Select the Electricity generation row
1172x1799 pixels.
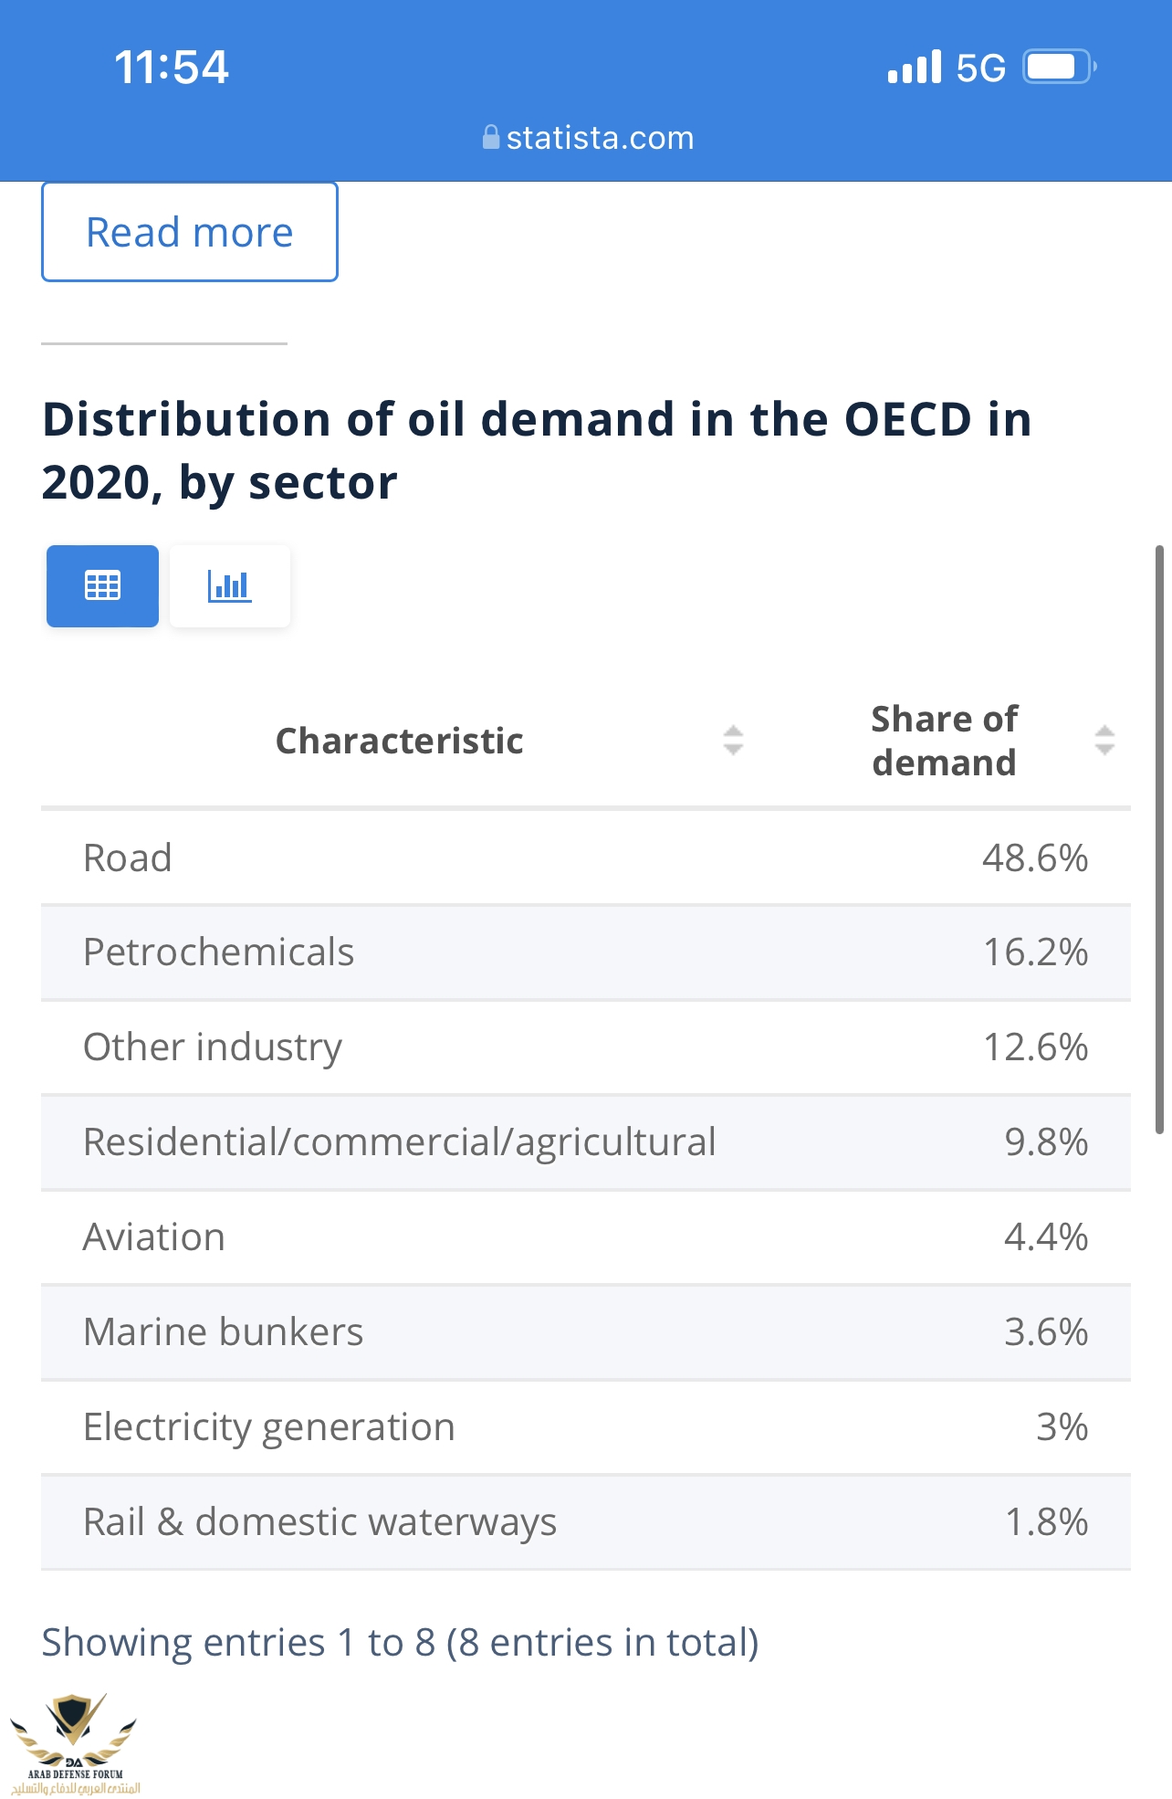pyautogui.click(x=585, y=1427)
